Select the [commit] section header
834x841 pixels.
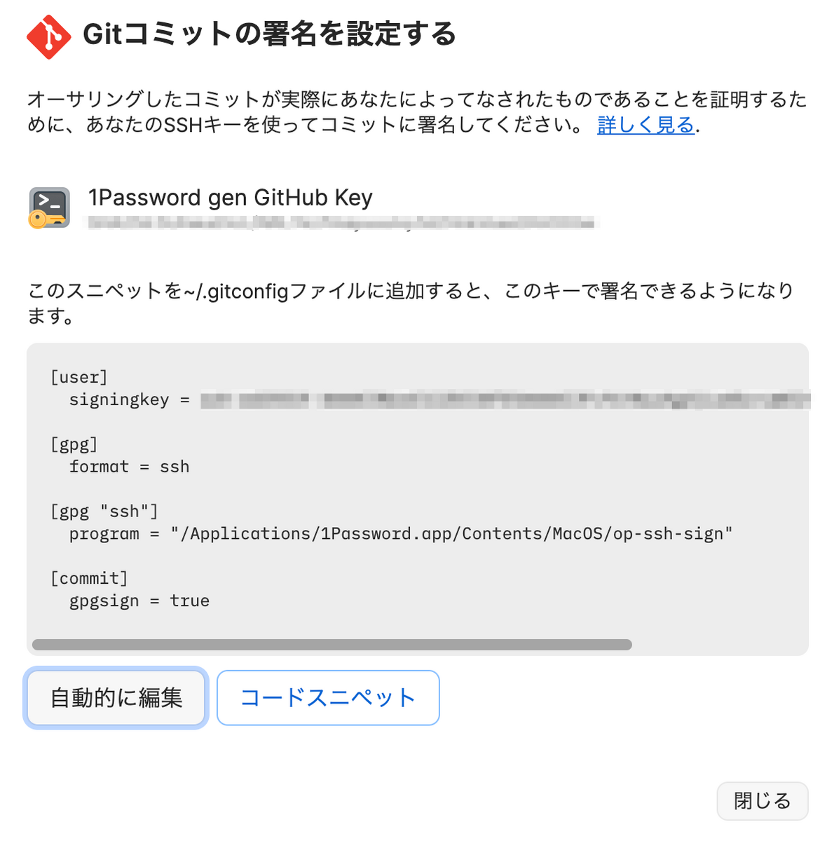click(89, 577)
